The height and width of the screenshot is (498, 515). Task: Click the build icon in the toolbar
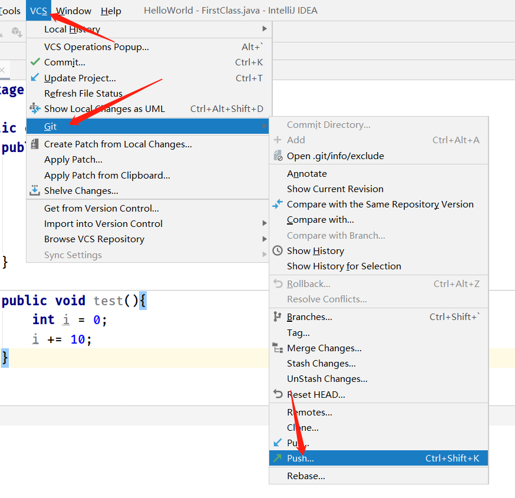(x=16, y=32)
